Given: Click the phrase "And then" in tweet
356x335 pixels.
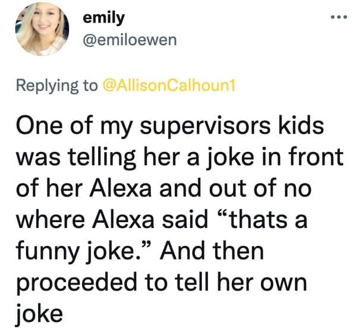Looking at the screenshot, I should 212,252.
